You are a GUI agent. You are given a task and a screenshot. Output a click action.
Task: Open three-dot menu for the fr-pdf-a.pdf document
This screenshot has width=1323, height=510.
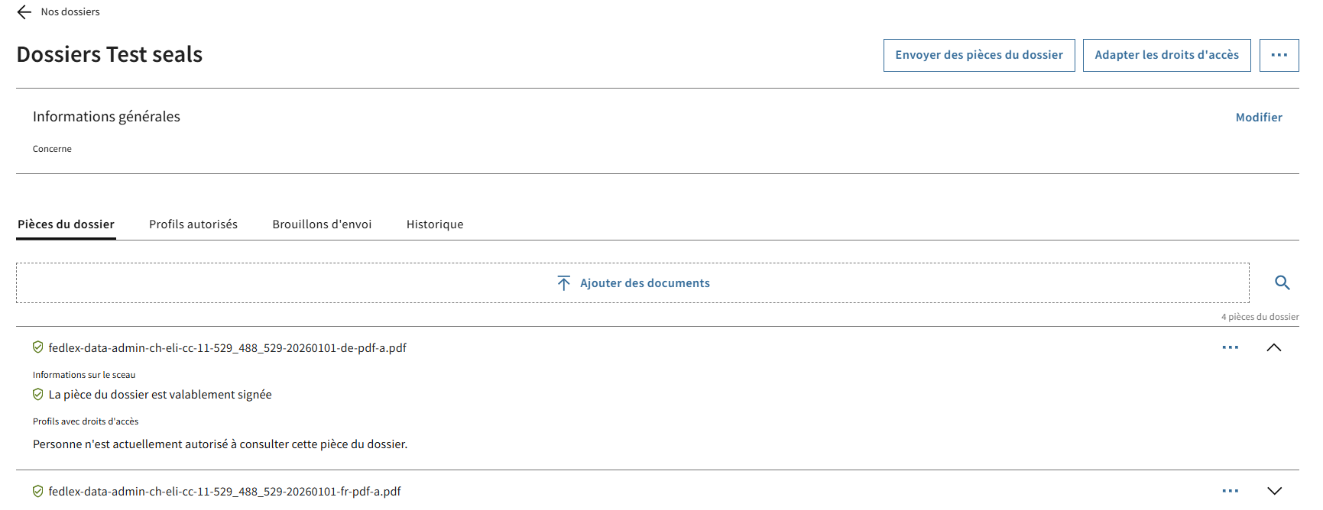pos(1230,491)
